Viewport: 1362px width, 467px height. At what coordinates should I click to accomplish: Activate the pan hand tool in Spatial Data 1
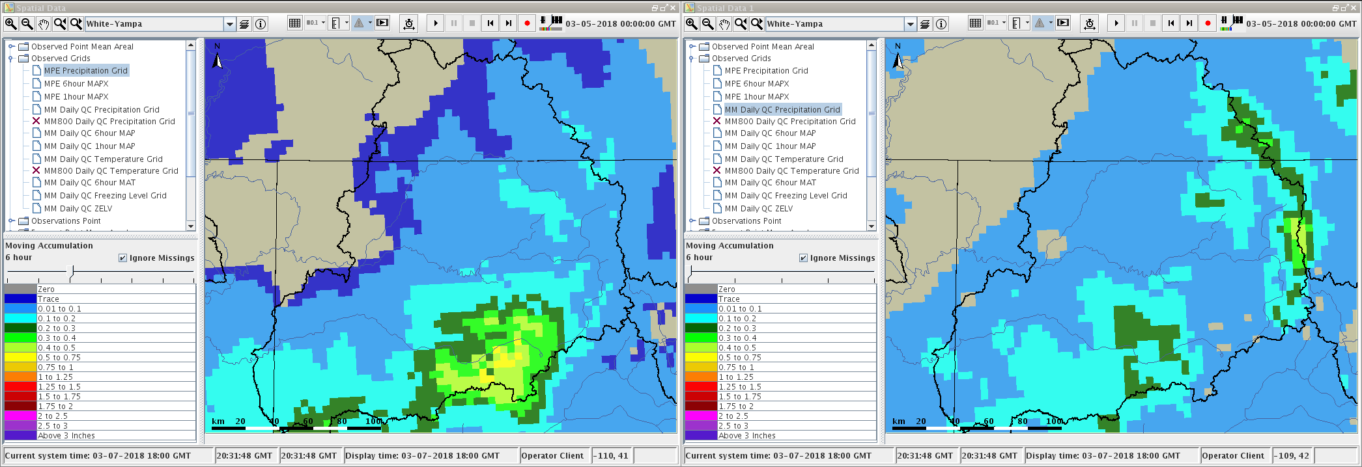coord(724,24)
